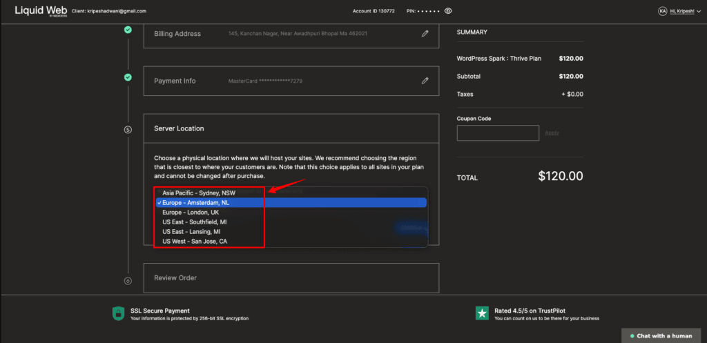Click the $120.00 total amount

tap(561, 176)
